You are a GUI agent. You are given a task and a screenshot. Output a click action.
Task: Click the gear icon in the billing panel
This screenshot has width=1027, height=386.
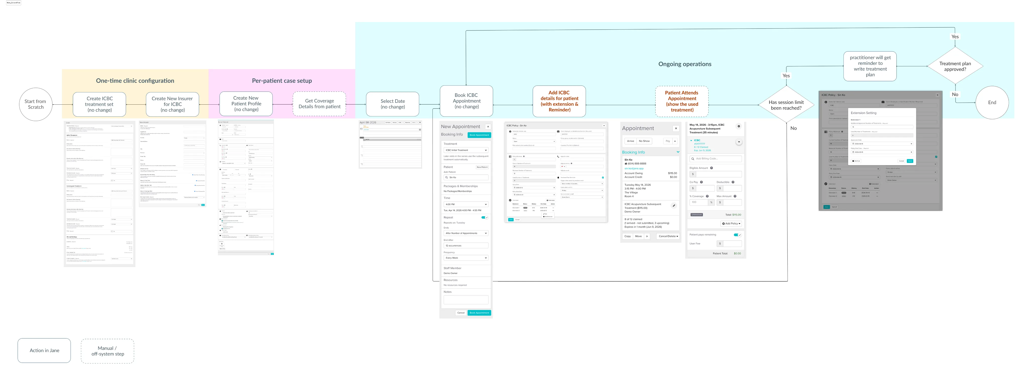click(739, 126)
